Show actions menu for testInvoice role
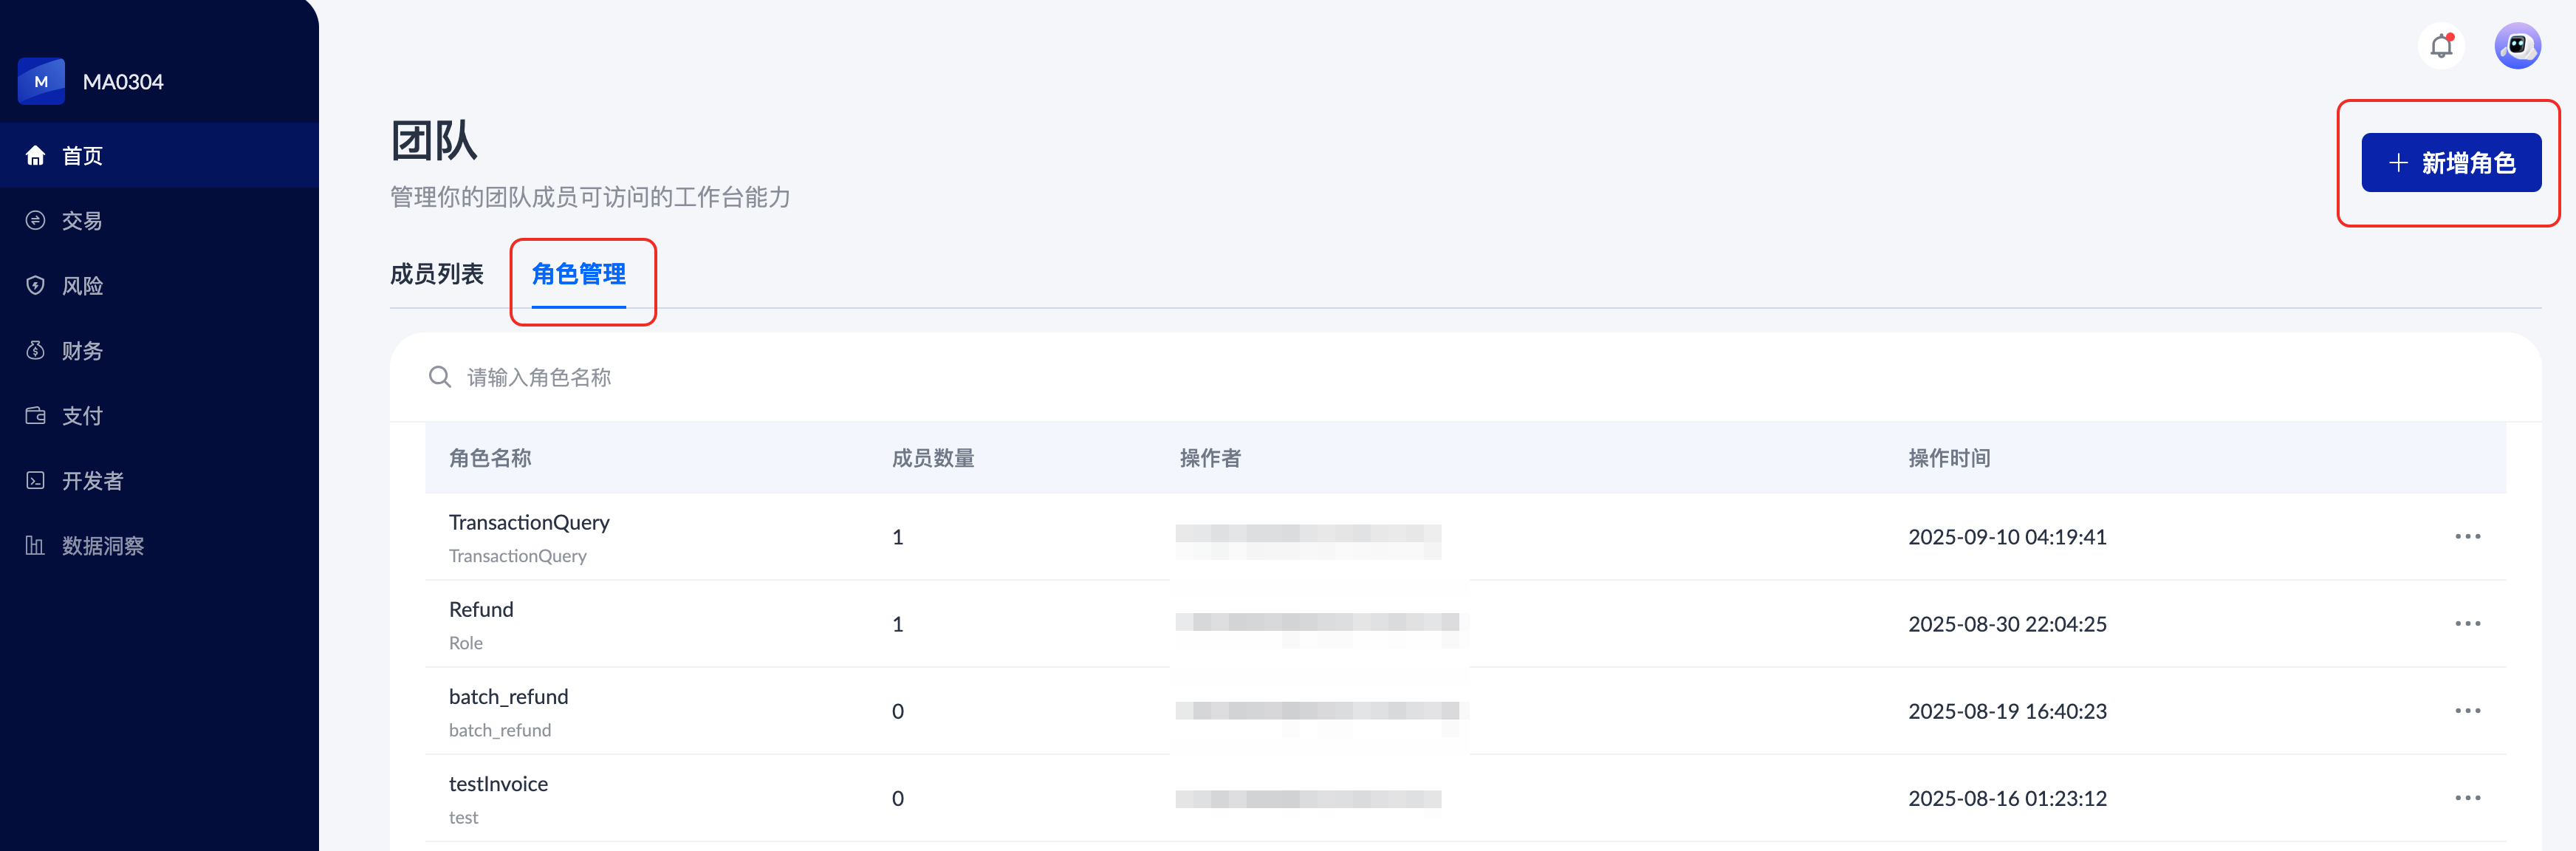 coord(2467,797)
